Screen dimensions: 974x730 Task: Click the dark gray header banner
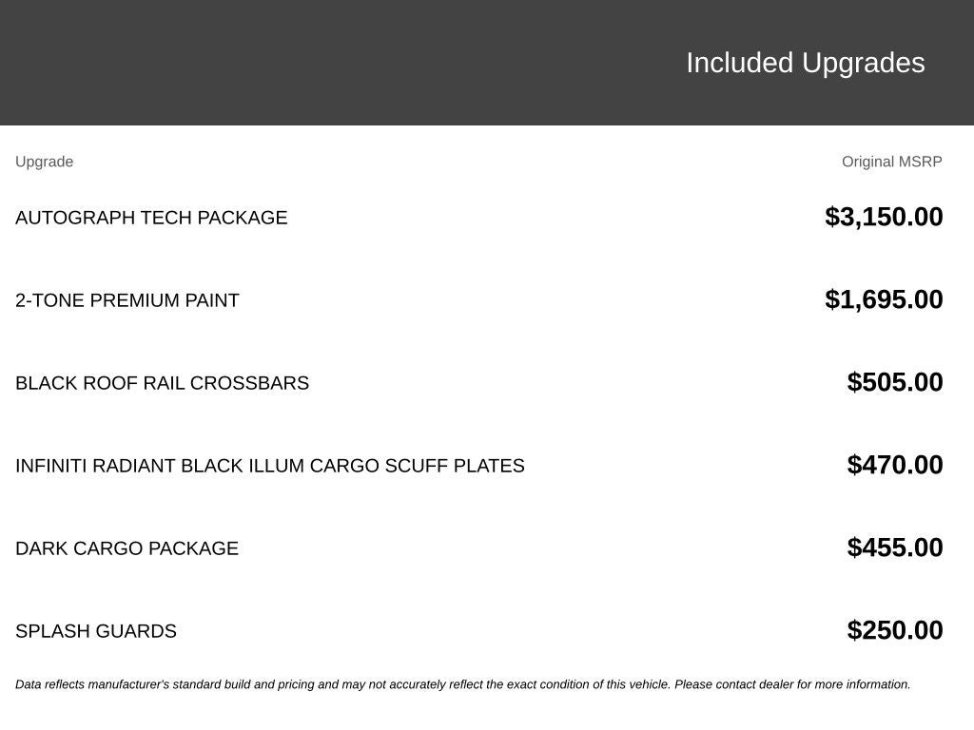point(487,62)
